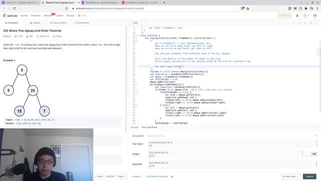Bookmark this page icon in address bar
The image size is (321, 181).
coord(67,9)
